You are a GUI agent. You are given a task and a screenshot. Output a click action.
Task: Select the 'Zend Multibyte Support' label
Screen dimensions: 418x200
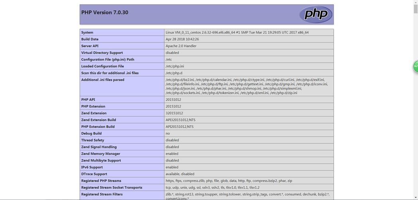click(101, 160)
